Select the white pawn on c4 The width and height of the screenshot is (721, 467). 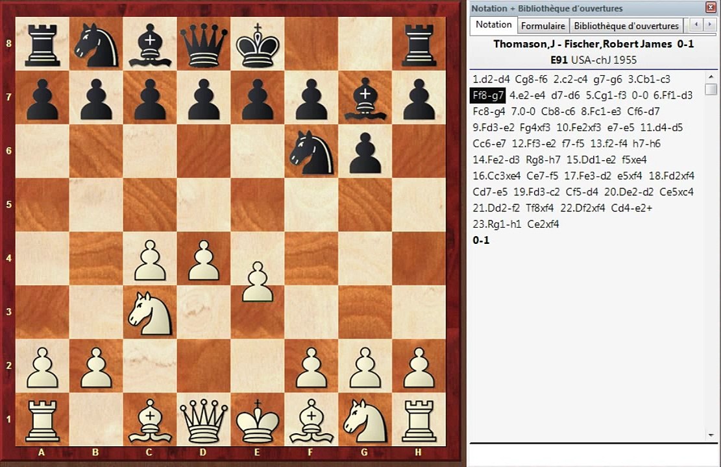pos(150,259)
